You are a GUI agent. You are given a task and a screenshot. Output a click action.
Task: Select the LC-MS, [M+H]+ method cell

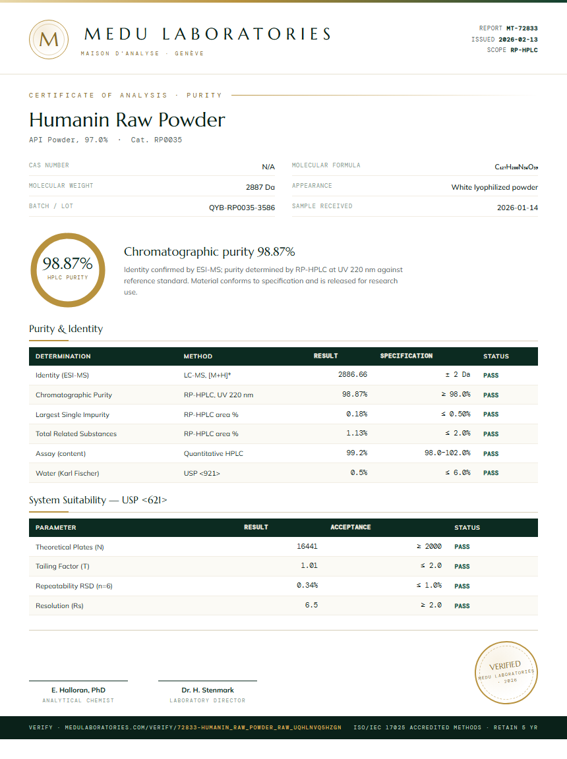tap(207, 375)
